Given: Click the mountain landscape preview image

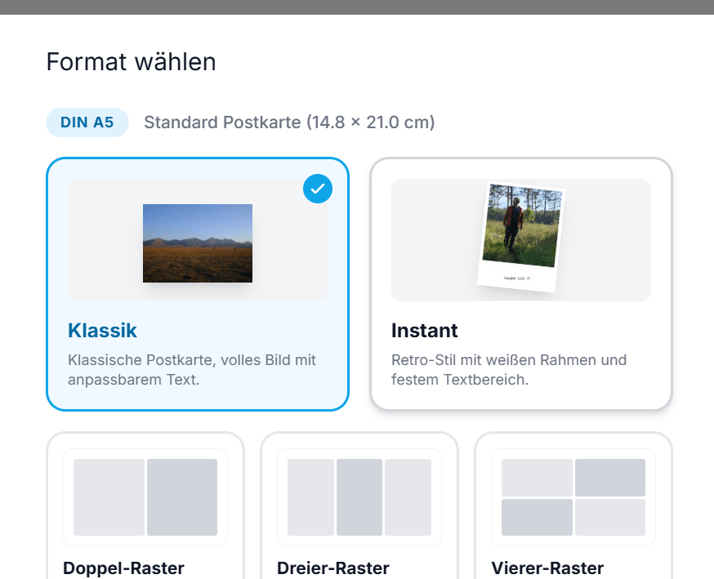Looking at the screenshot, I should click(198, 243).
